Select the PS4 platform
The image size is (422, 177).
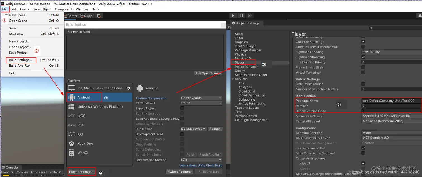99,125
